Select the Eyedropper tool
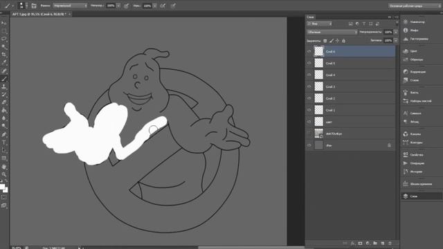The height and width of the screenshot is (249, 443). [4, 63]
